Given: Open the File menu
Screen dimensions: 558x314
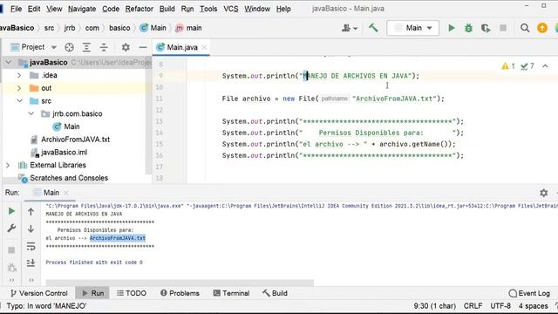Looking at the screenshot, I should [x=16, y=9].
